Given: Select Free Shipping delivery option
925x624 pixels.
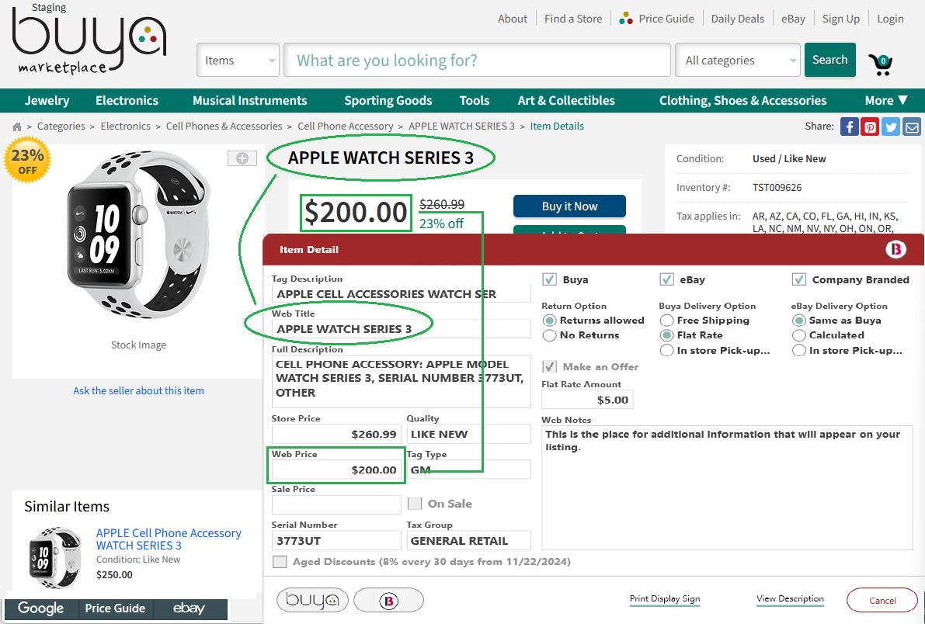Looking at the screenshot, I should tap(666, 321).
